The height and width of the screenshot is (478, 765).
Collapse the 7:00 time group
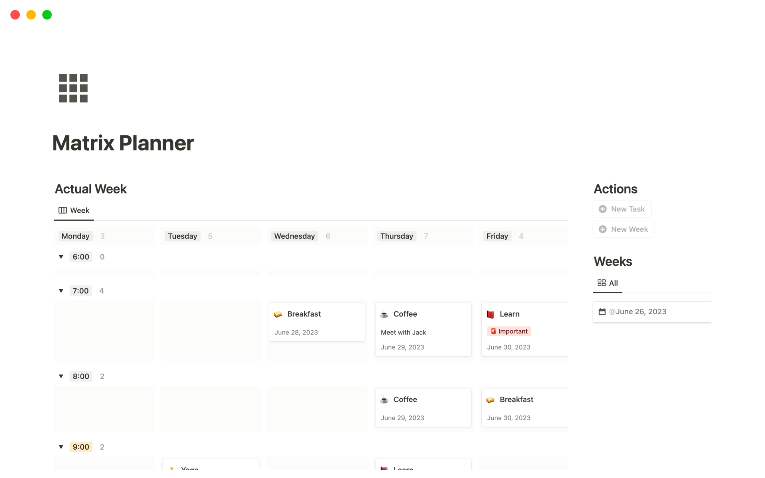pos(61,291)
